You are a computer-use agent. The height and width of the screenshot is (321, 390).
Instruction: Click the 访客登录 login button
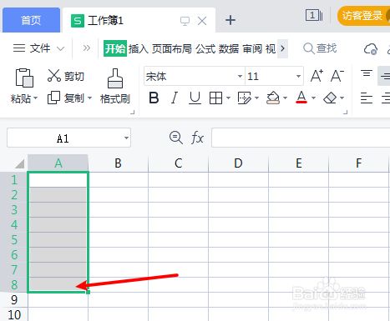point(363,16)
